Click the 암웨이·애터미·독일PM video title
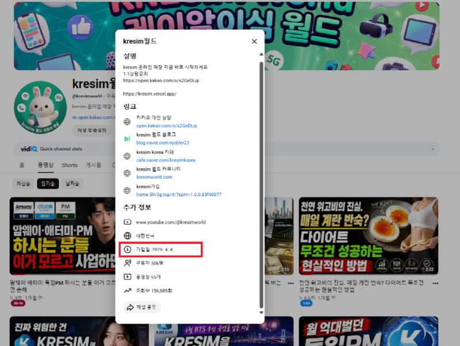Image resolution: width=460 pixels, height=346 pixels. tap(63, 286)
